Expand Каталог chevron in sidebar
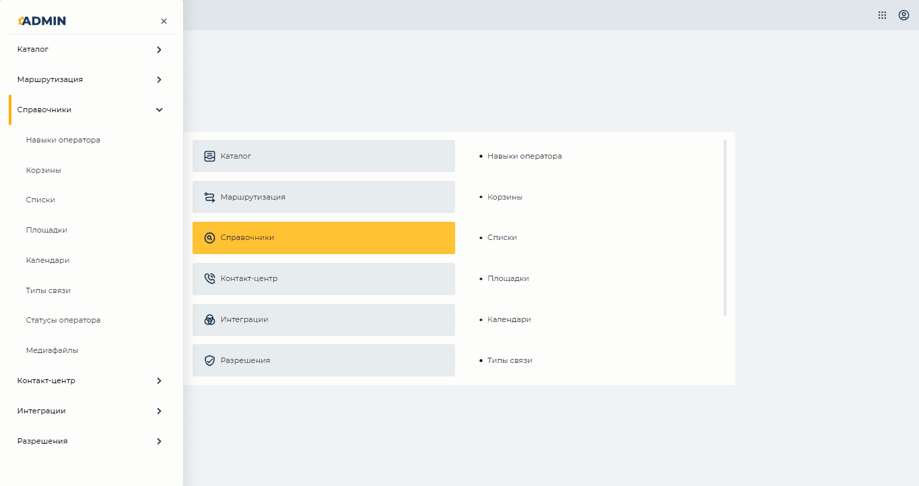 [159, 50]
